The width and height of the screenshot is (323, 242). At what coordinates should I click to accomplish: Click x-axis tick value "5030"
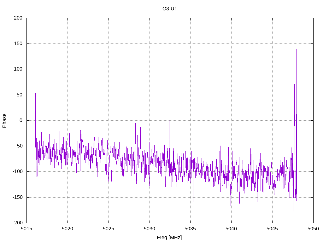(x=150, y=229)
